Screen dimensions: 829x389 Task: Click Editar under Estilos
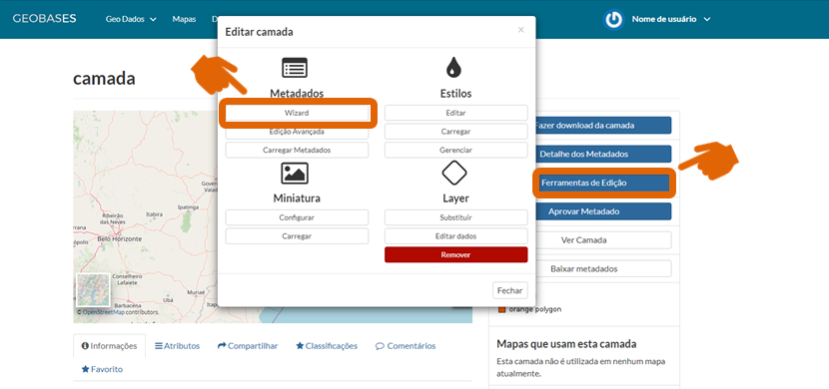pyautogui.click(x=455, y=113)
